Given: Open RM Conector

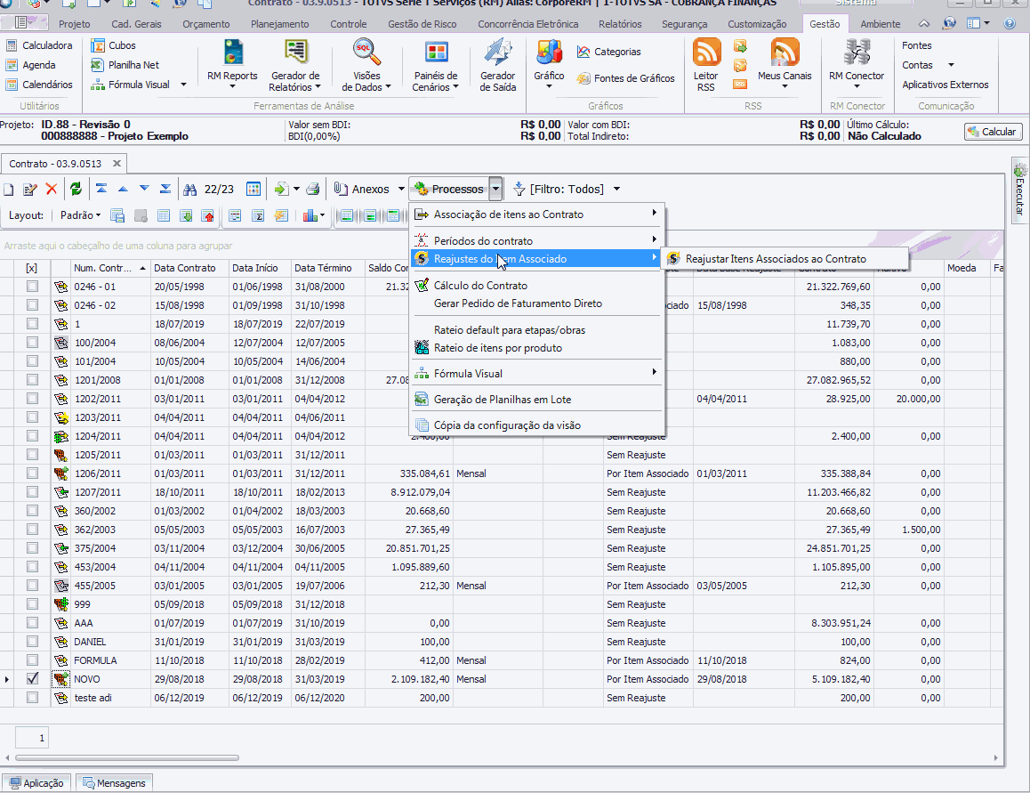Looking at the screenshot, I should click(857, 64).
